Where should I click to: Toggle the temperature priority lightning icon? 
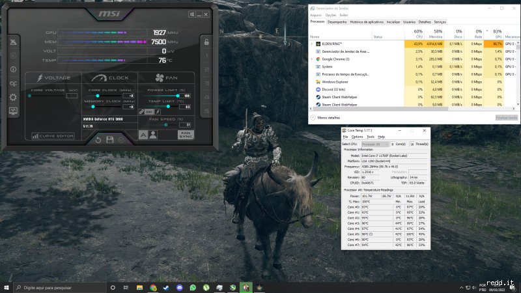coord(158,112)
